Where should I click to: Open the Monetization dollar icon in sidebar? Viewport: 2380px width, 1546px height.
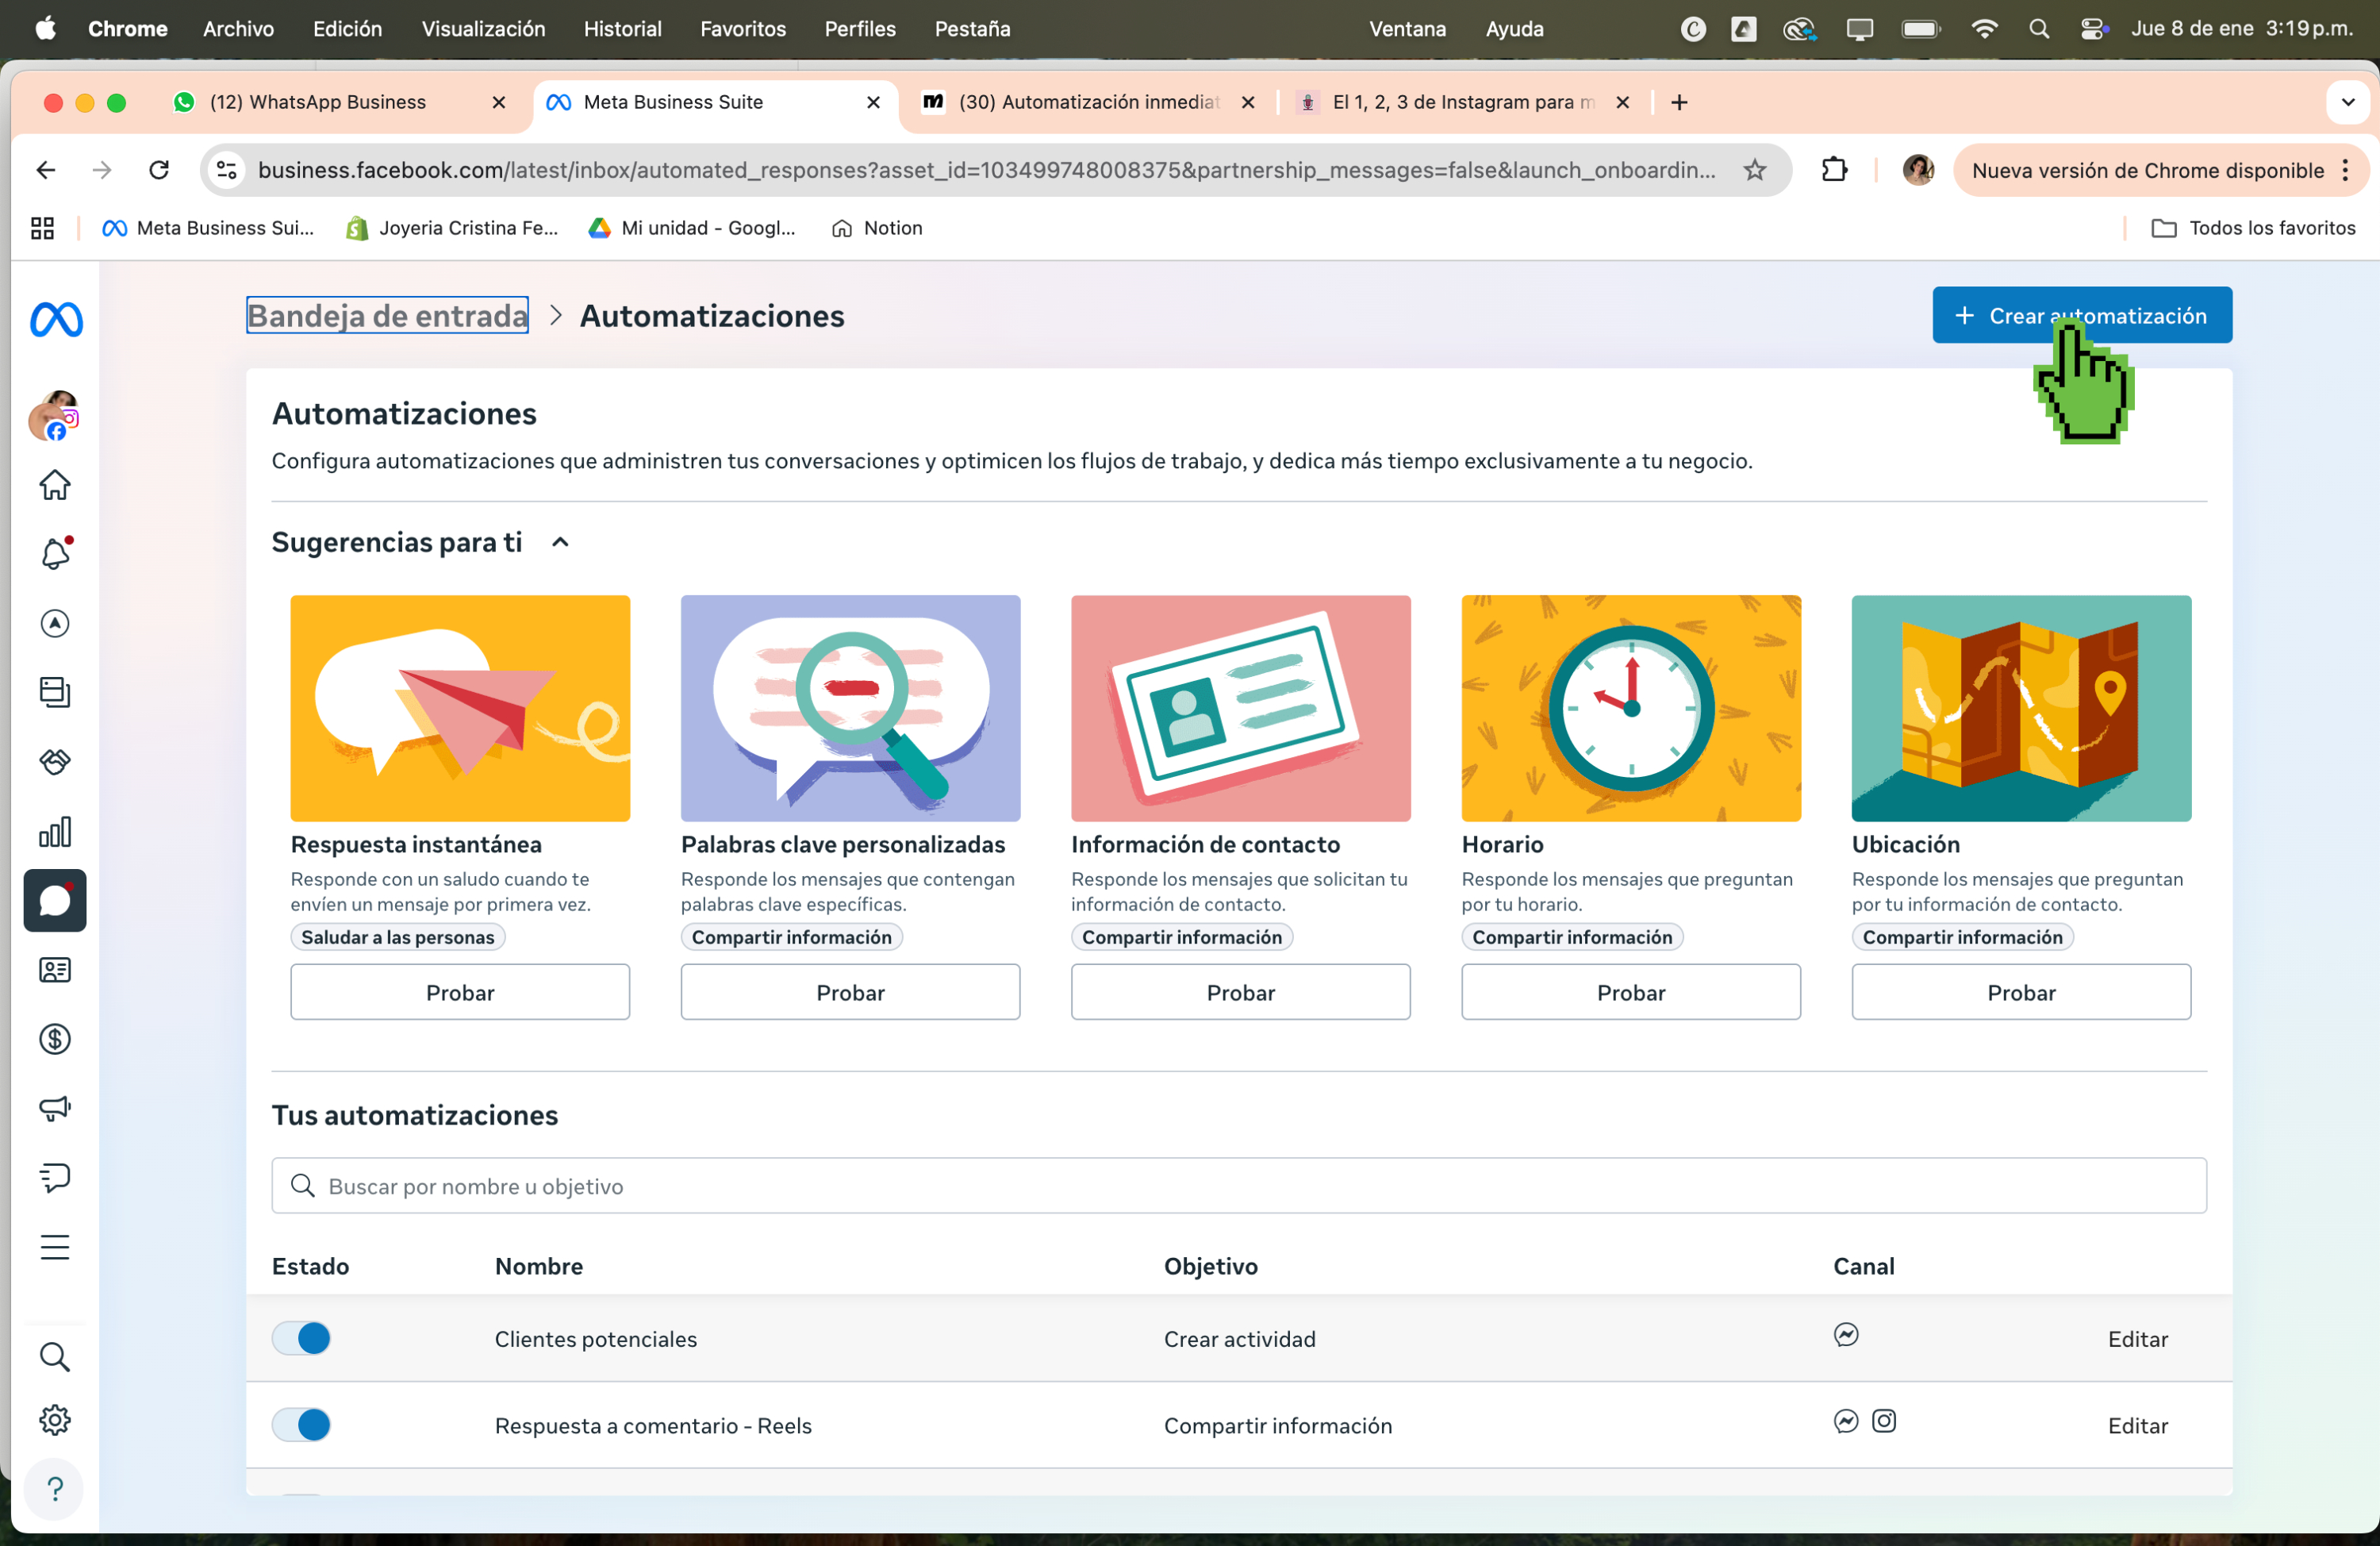pos(55,1039)
